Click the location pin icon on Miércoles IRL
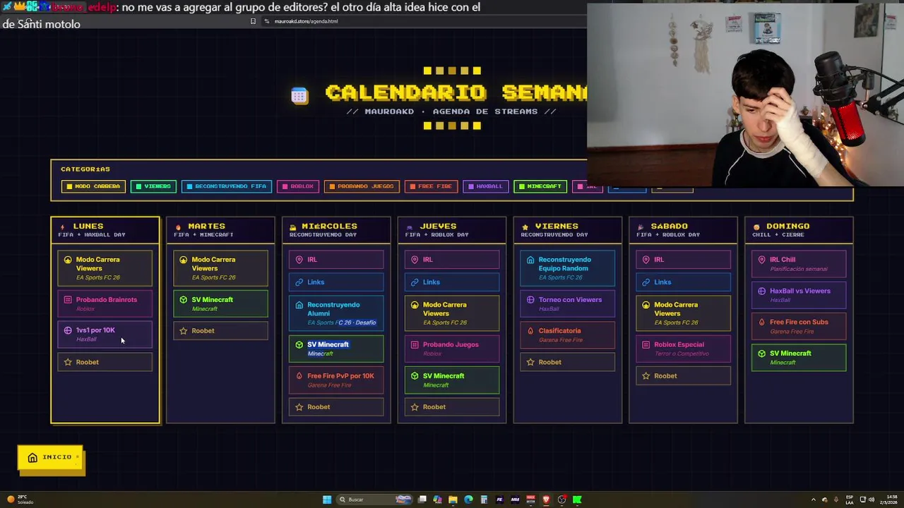904x508 pixels. pyautogui.click(x=299, y=260)
